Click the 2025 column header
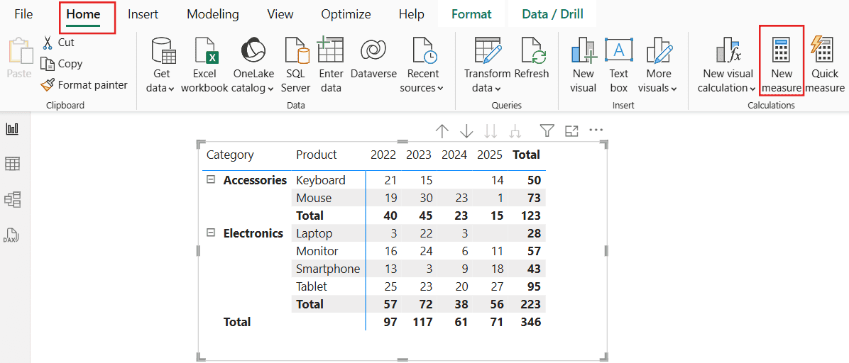 click(x=490, y=155)
